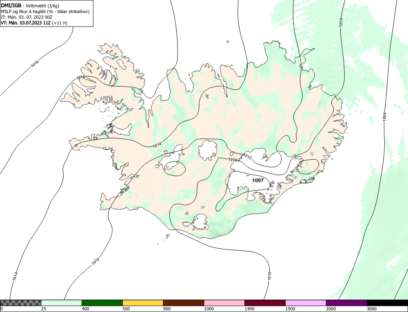Pick the maroon 1400–1500 legend swatch

265,303
